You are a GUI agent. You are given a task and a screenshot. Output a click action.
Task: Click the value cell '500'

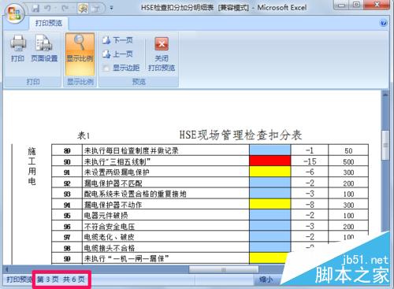(x=348, y=161)
